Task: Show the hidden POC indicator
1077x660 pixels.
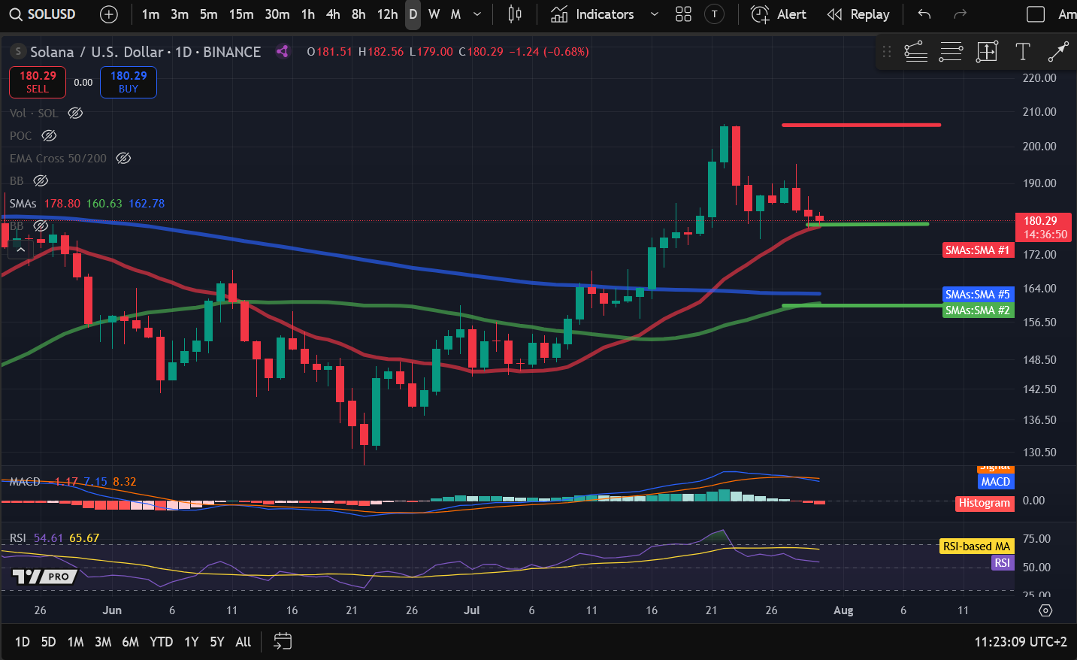Action: point(49,136)
